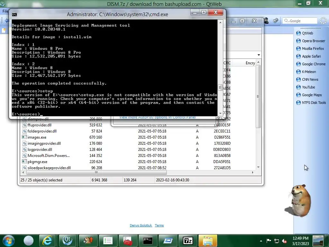329x247 pixels.
Task: Switch to QtWeb via its taskbar icon
Action: (67, 241)
